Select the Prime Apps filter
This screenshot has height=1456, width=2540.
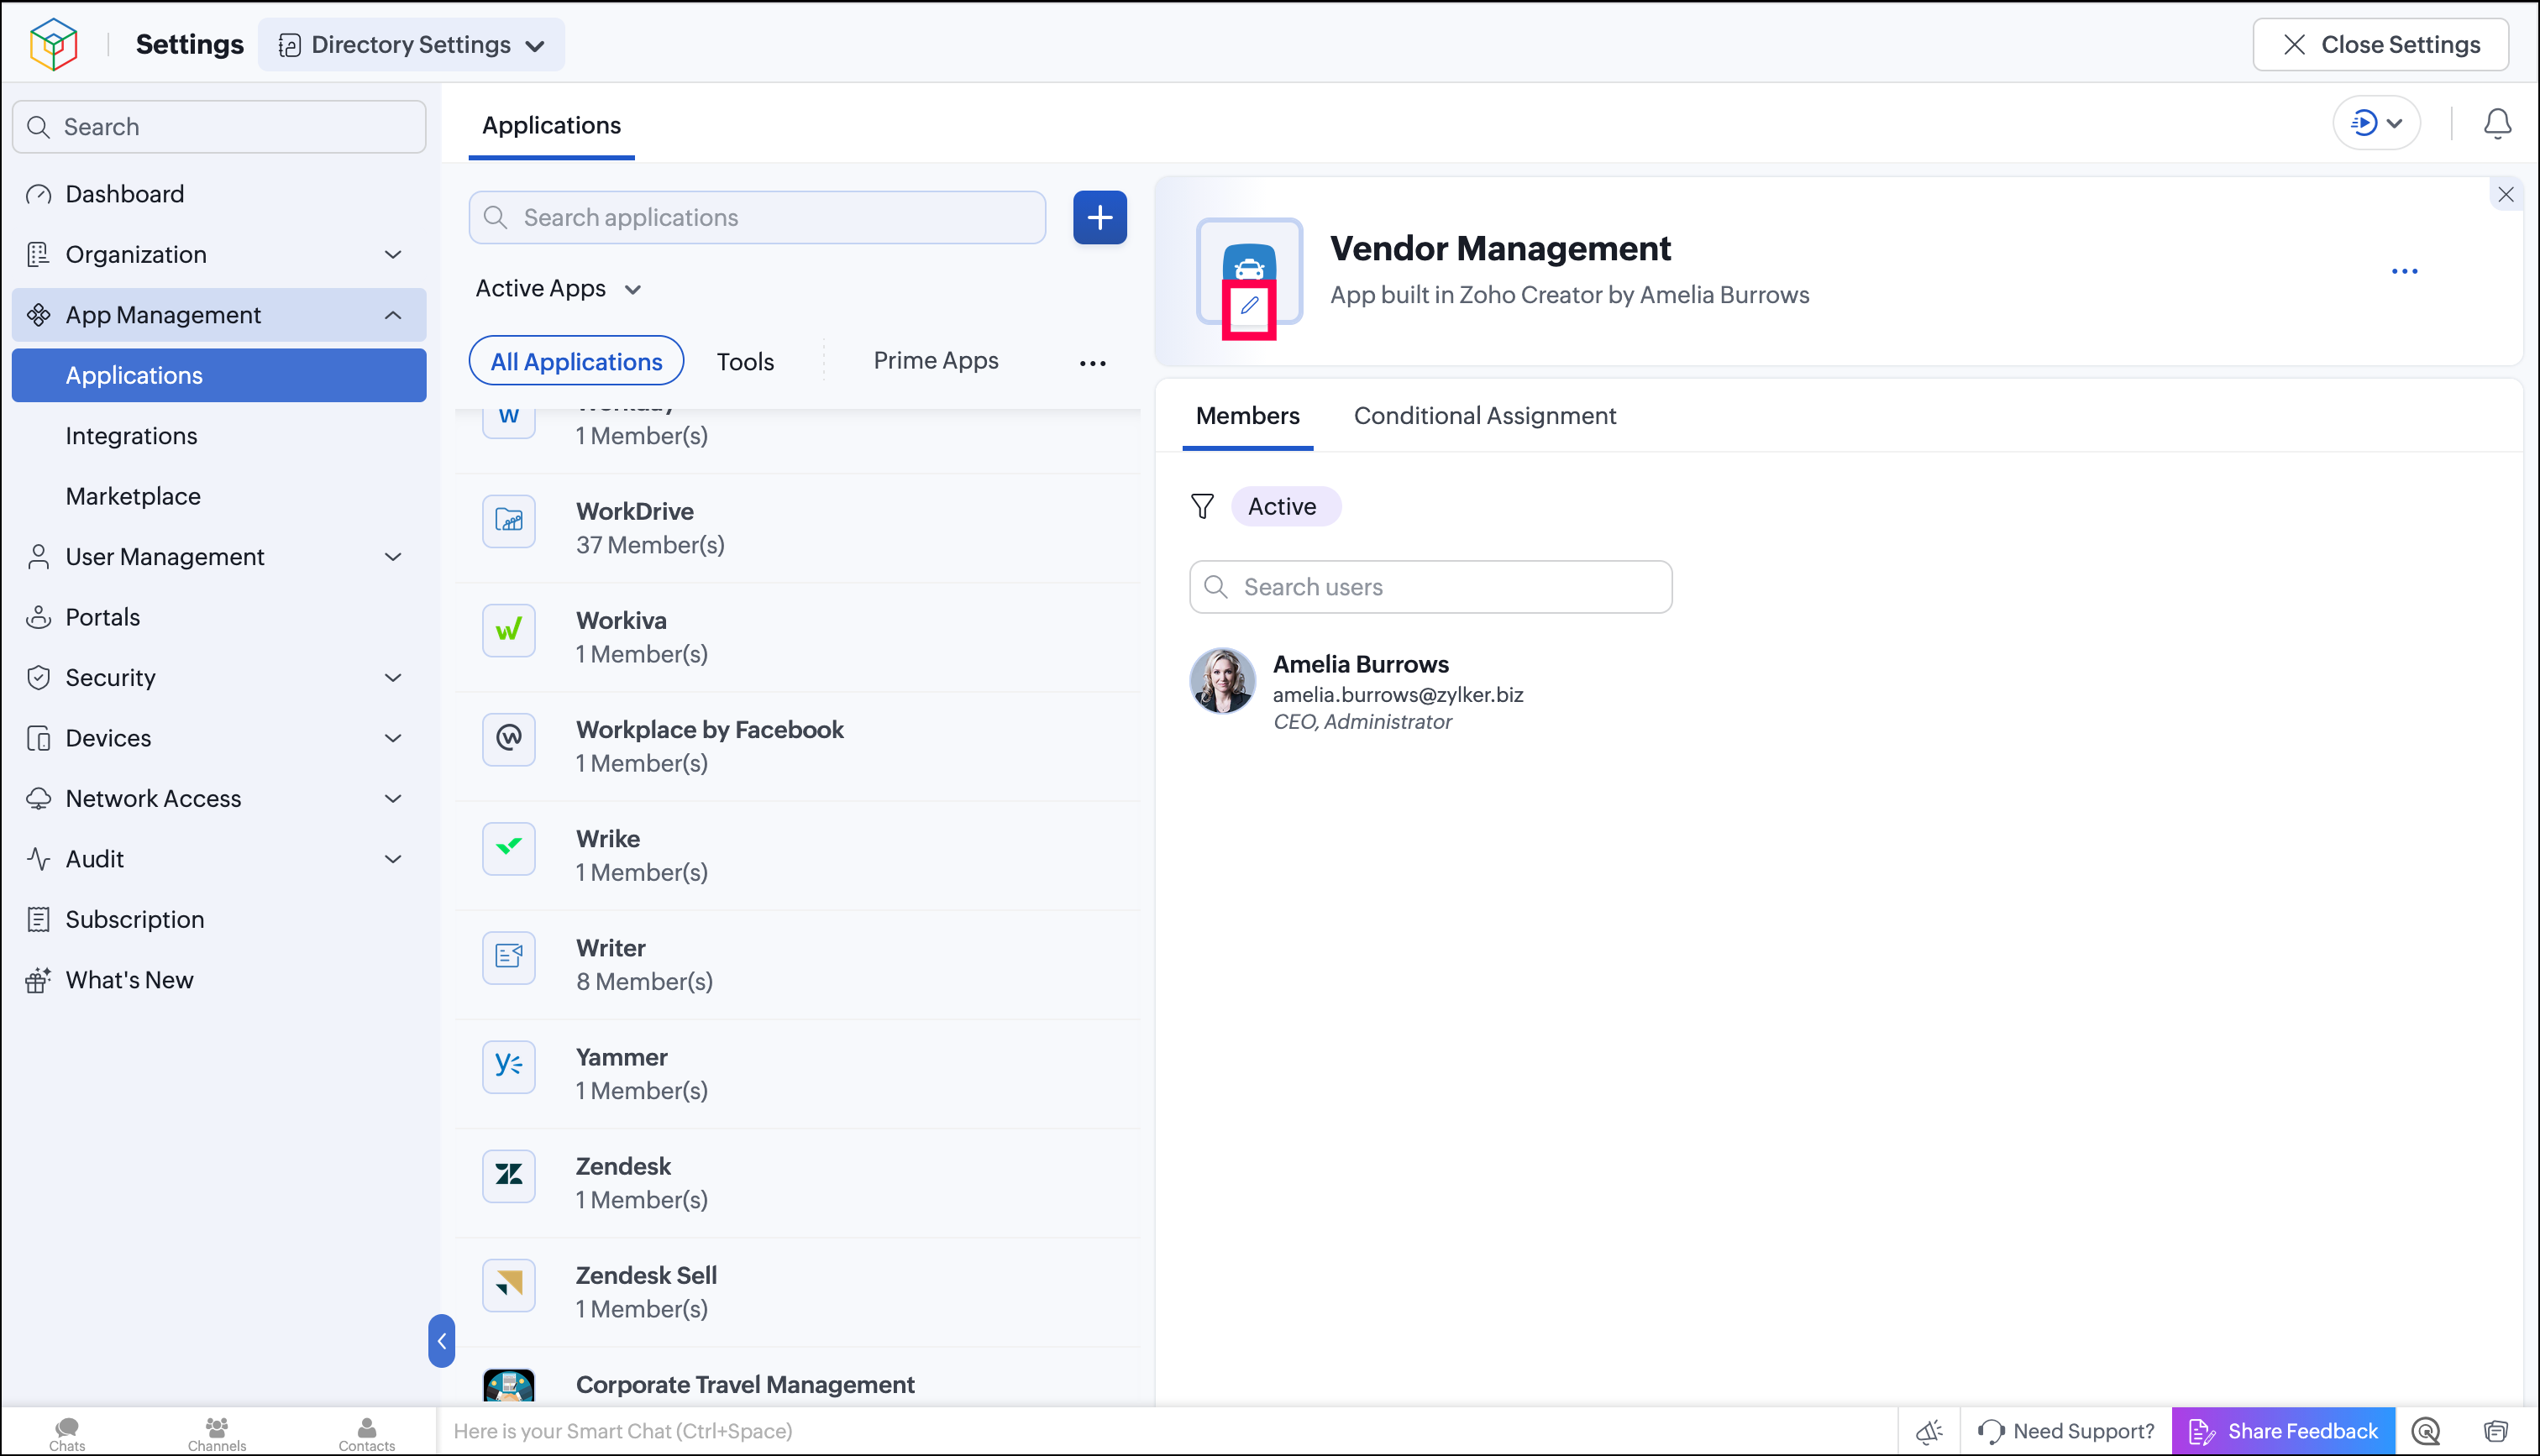tap(936, 360)
